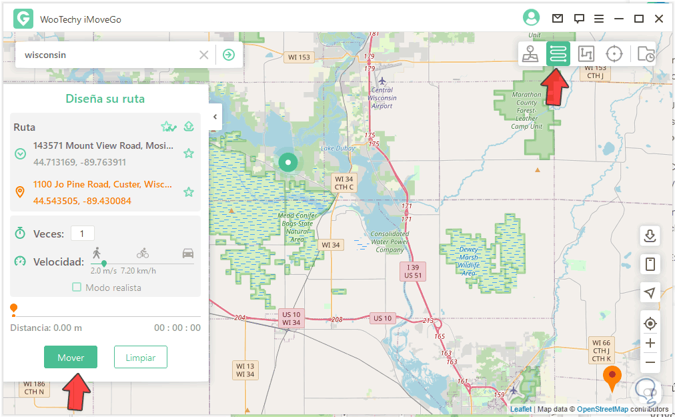Select Multi-spot route mode icon
This screenshot has width=675, height=417.
click(x=586, y=54)
